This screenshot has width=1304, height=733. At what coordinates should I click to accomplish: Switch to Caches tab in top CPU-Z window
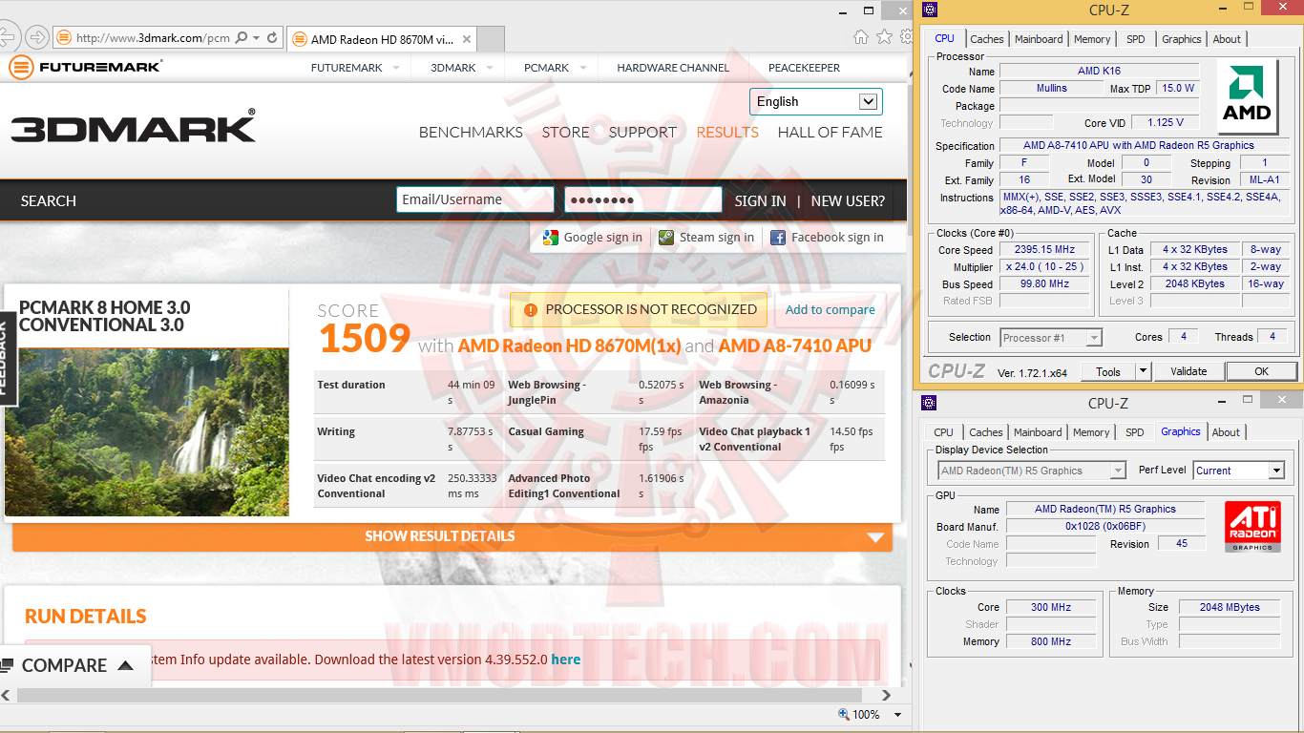click(x=987, y=39)
